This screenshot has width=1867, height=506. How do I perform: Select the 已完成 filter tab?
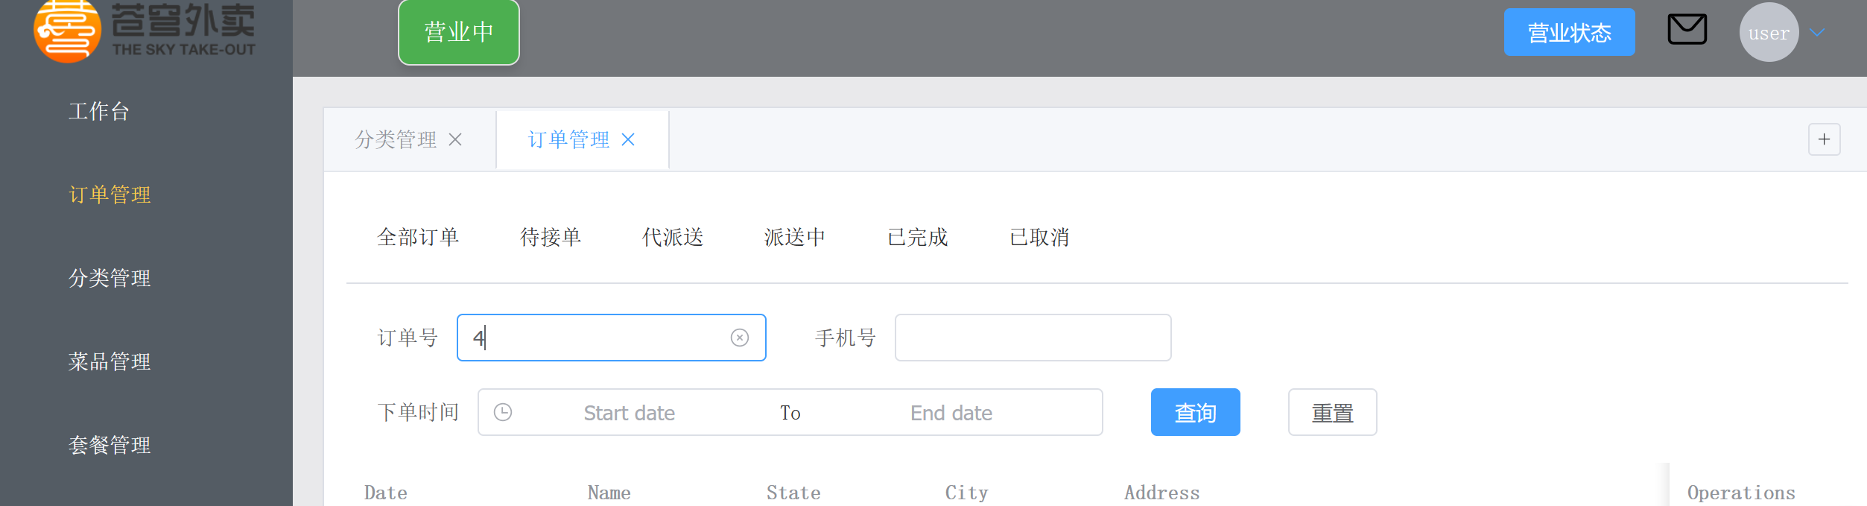point(917,237)
